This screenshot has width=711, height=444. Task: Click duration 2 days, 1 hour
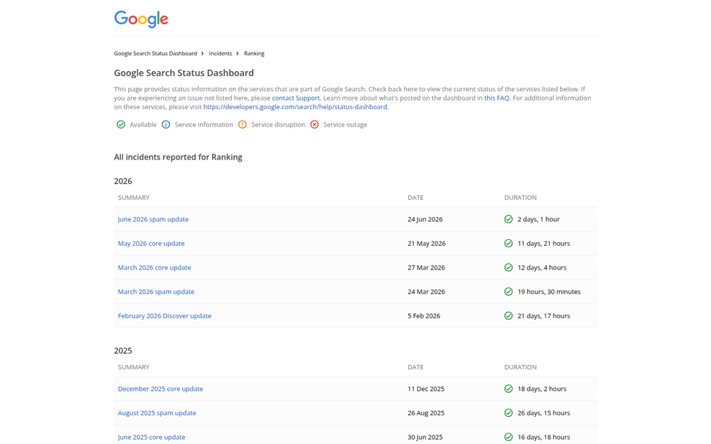click(x=539, y=220)
